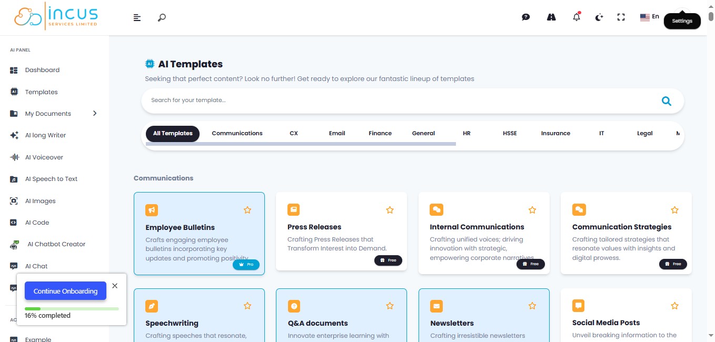Open the Internal Communications template card
Viewport: 715px width, 342px height.
pyautogui.click(x=476, y=227)
